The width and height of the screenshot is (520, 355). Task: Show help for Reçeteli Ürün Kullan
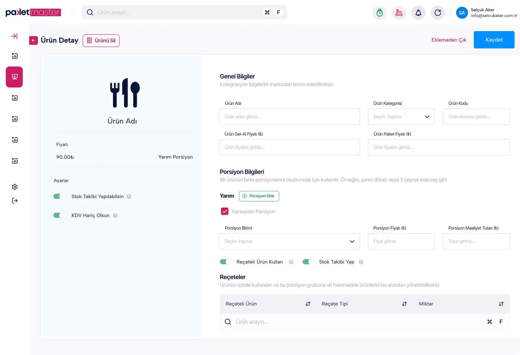(x=291, y=262)
